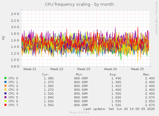Click the red CPU 7 color swatch
Viewport: 159px width, 116px height.
tap(5, 105)
